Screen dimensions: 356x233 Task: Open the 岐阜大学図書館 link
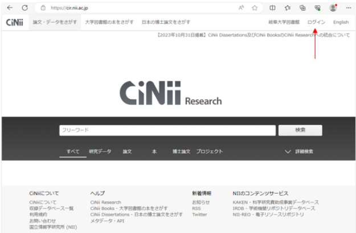click(x=284, y=22)
